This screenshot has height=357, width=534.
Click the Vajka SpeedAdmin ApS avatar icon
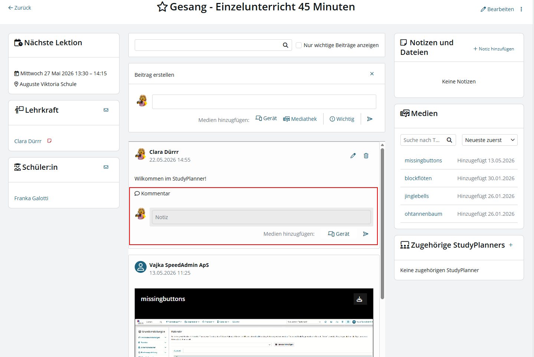point(141,267)
